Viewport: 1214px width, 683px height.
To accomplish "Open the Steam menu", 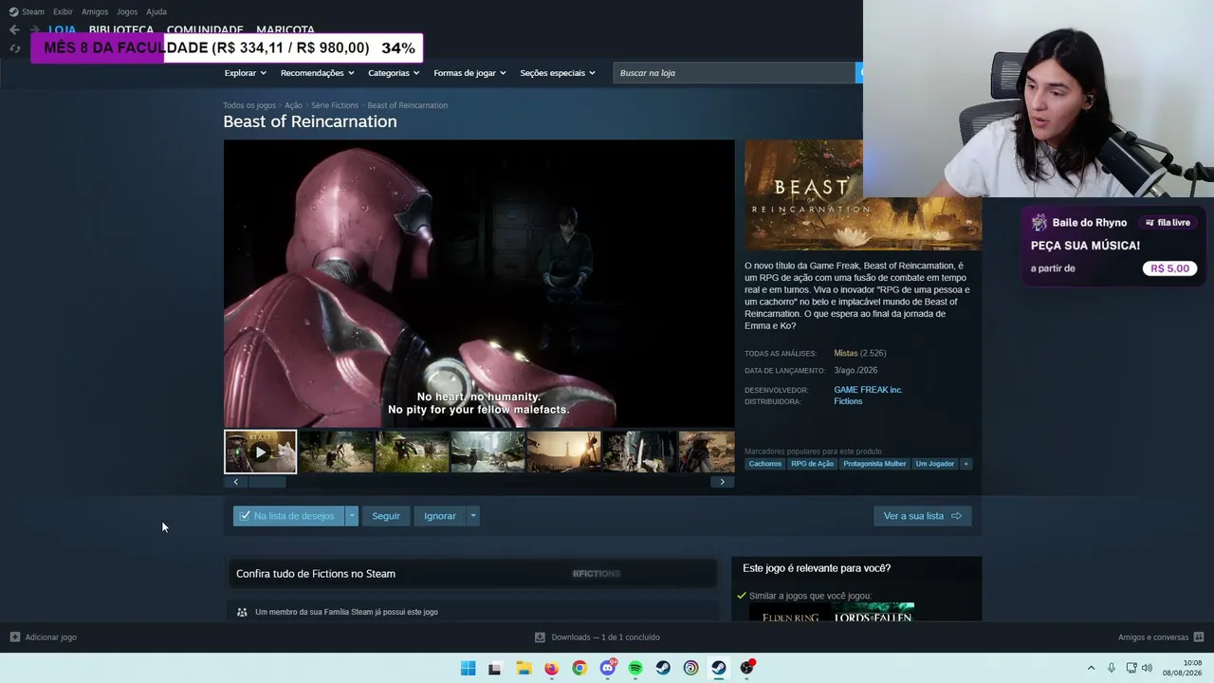I will pyautogui.click(x=33, y=11).
